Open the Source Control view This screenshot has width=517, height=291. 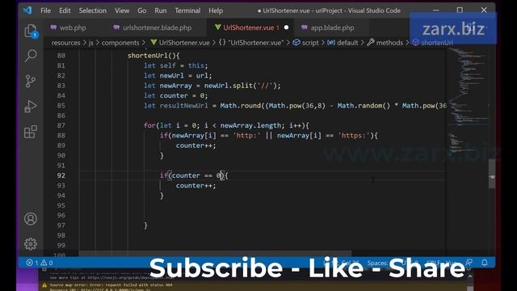(x=31, y=81)
